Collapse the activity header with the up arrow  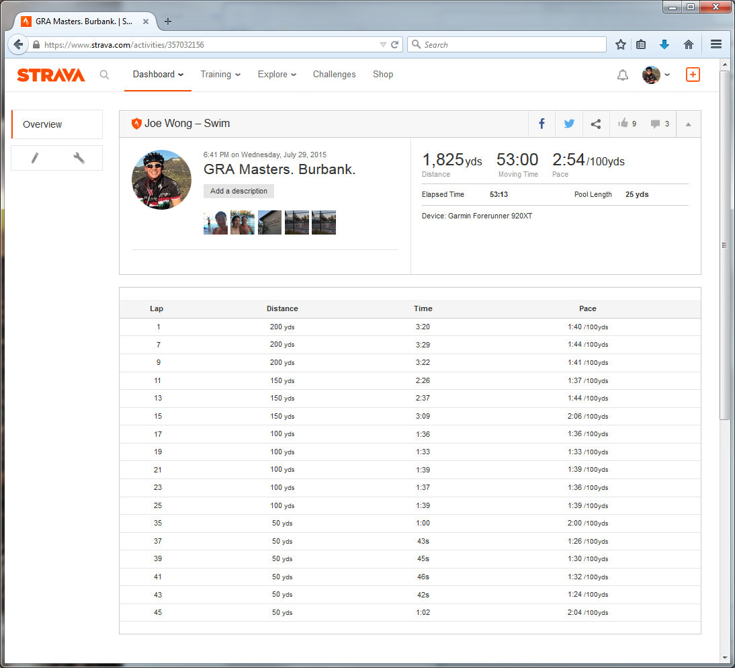688,124
